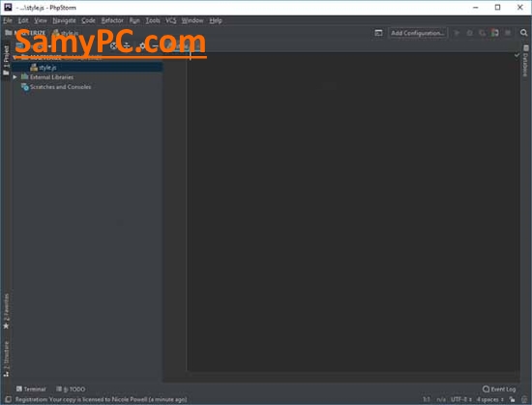This screenshot has height=405, width=532.
Task: Open the Tools menu
Action: tap(153, 20)
